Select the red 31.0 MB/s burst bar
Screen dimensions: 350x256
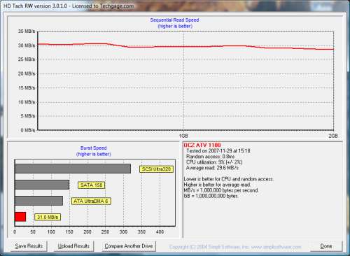[20, 217]
